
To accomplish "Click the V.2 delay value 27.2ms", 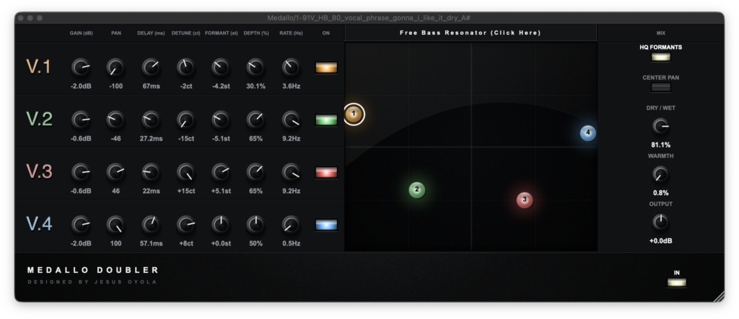I will click(151, 139).
